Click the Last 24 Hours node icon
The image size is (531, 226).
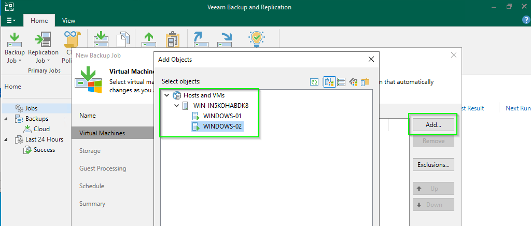(x=19, y=139)
